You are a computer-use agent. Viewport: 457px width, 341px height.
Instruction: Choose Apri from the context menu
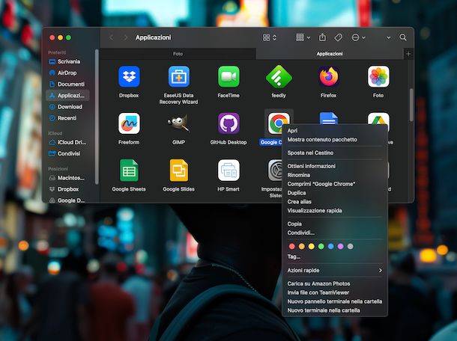pyautogui.click(x=335, y=131)
